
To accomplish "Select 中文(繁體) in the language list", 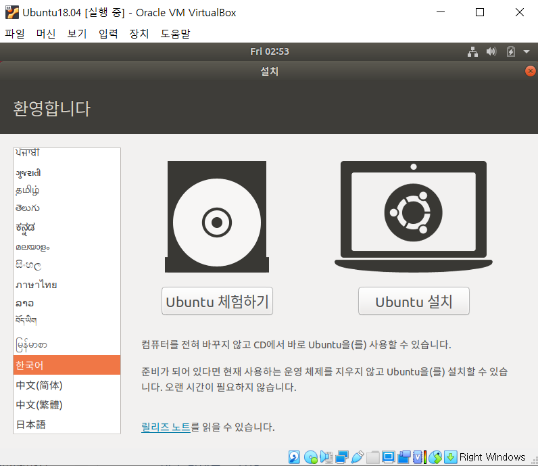I will point(67,404).
